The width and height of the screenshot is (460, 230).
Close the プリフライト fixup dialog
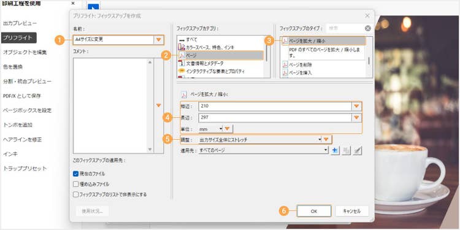367,16
